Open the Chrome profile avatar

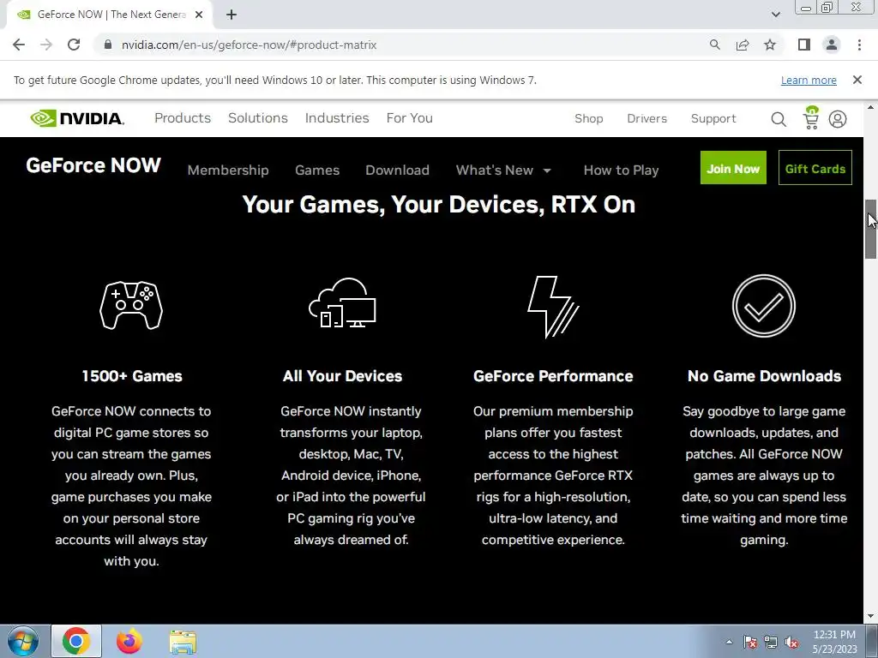[832, 45]
